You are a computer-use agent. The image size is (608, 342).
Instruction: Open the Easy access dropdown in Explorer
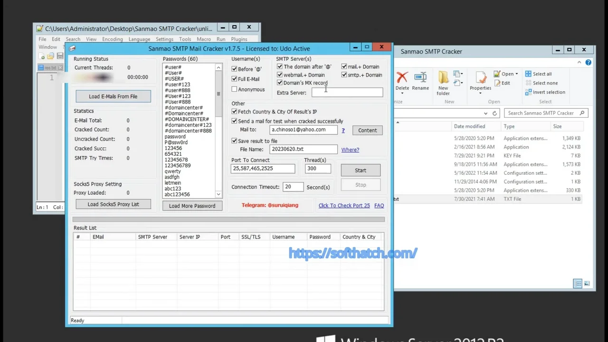click(457, 83)
